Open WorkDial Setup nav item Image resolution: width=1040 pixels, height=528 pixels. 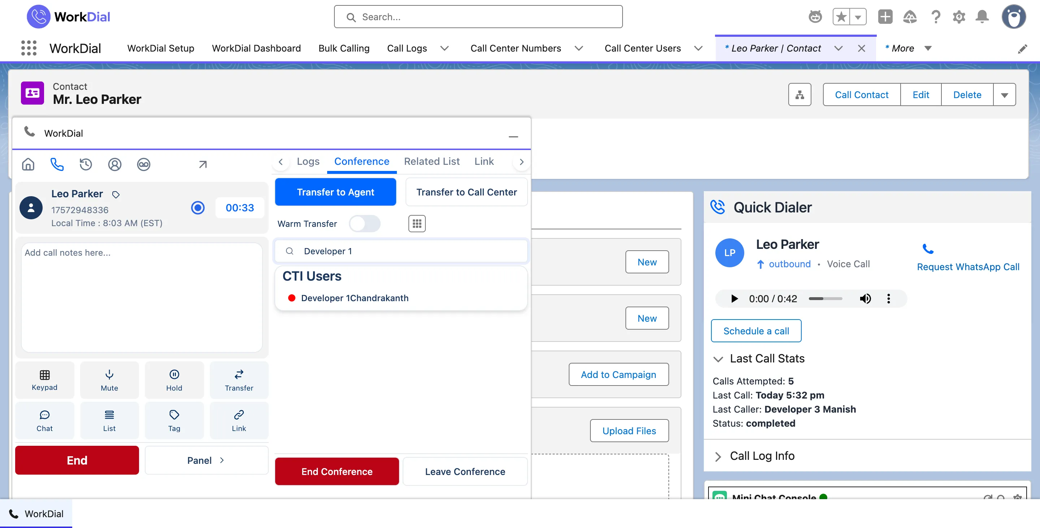160,48
